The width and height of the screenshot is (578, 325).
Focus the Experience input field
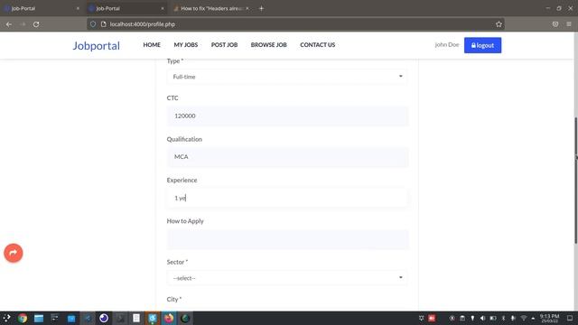click(x=287, y=198)
